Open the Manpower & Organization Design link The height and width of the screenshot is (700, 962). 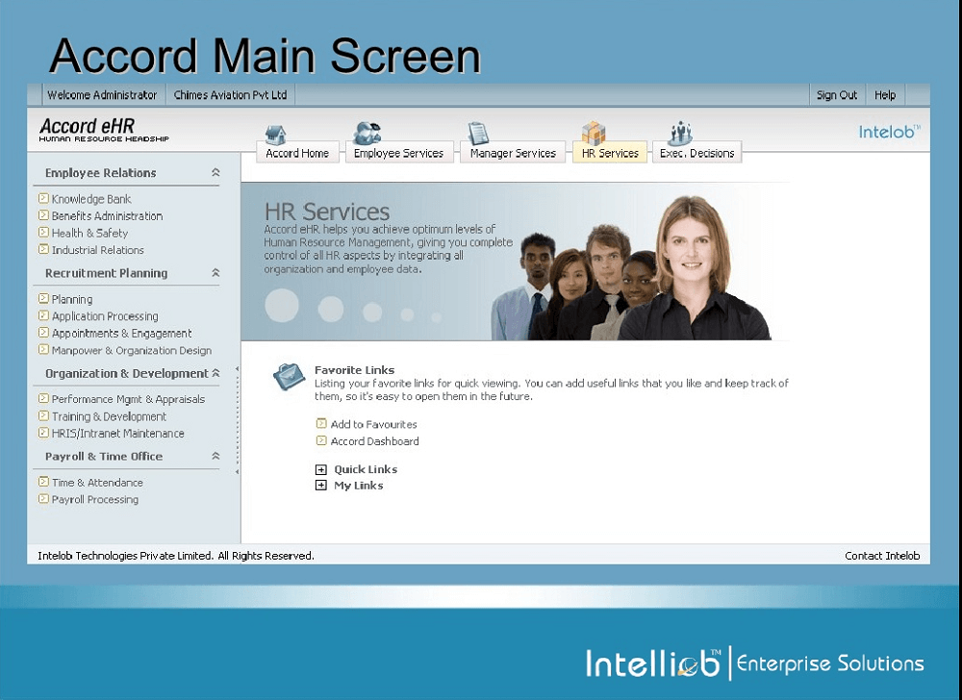[x=131, y=350]
